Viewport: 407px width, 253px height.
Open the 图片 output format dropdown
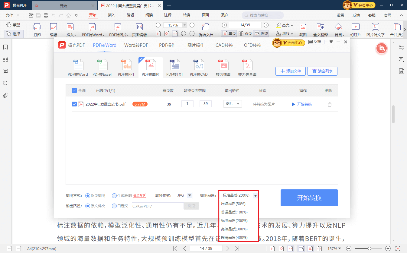tap(232, 103)
